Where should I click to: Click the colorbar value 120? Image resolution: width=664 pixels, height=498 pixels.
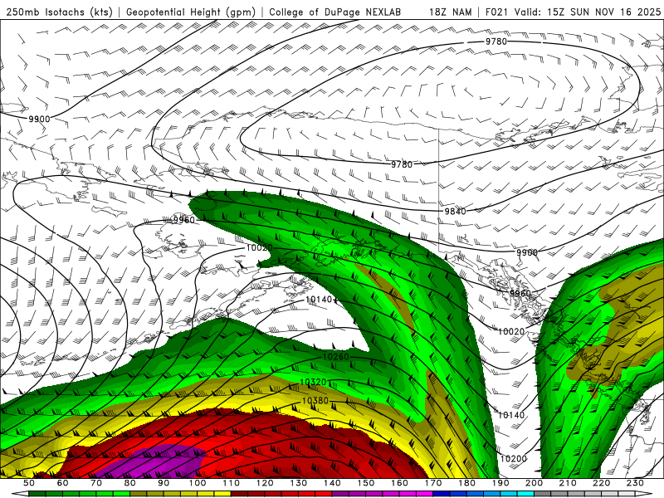(265, 483)
